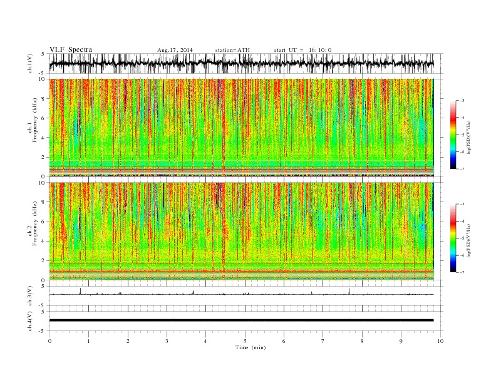Click the lower 'log(PSD)(V²/Hz)' color bar label
Viewport: 496px width, 383px height.
coord(469,240)
